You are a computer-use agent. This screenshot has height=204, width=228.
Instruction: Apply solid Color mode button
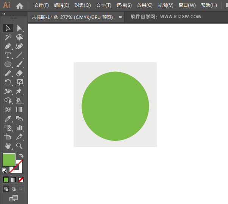[x=6, y=180]
